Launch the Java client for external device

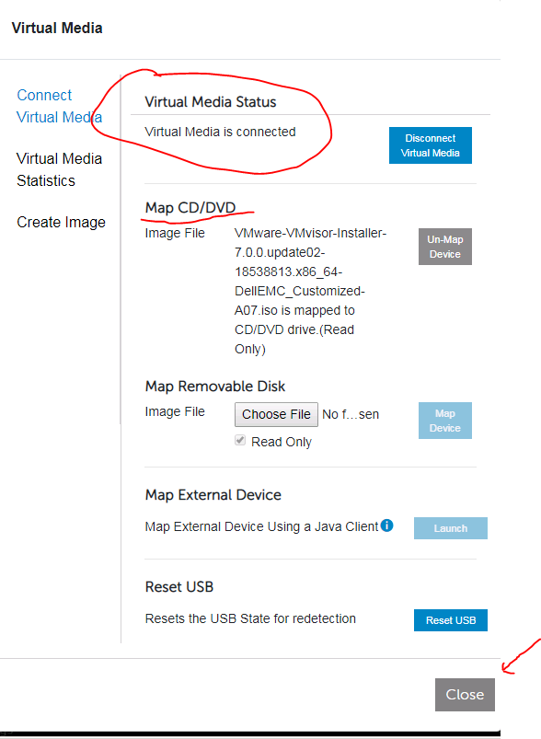451,528
